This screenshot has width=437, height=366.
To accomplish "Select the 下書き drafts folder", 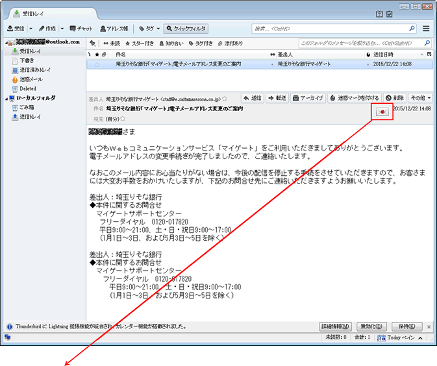I will coord(27,60).
